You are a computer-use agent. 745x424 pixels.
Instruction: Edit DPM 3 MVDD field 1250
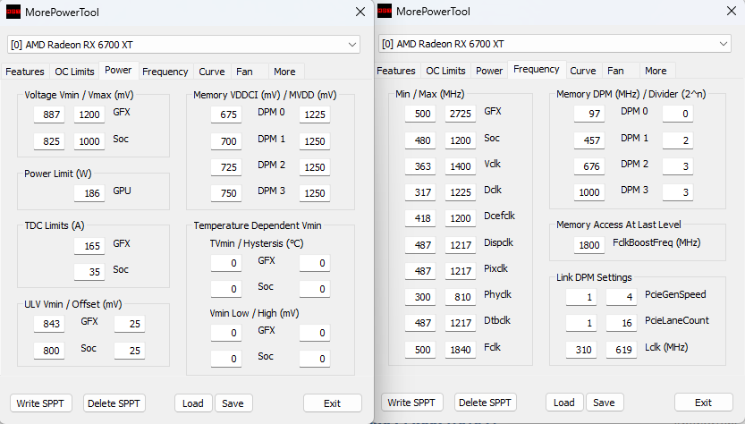click(315, 193)
